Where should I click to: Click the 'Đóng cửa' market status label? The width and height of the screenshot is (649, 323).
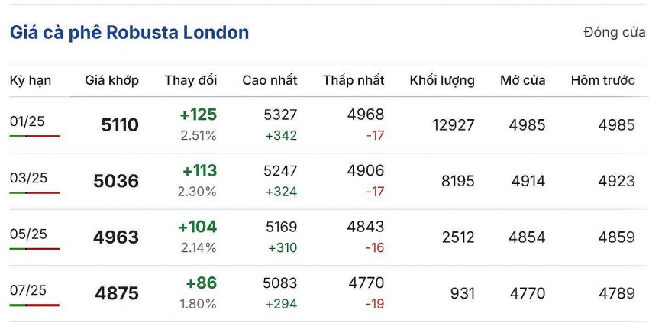pos(614,32)
